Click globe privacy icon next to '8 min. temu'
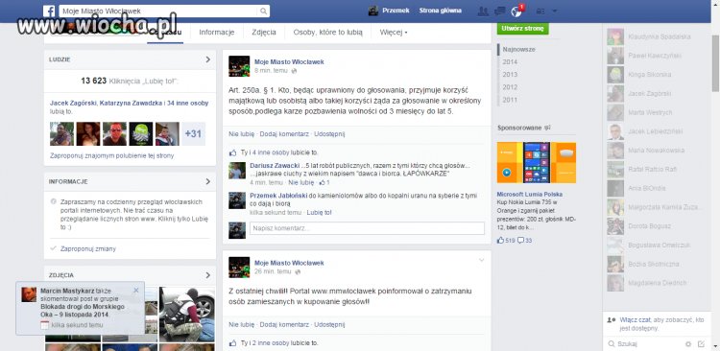 coord(294,71)
